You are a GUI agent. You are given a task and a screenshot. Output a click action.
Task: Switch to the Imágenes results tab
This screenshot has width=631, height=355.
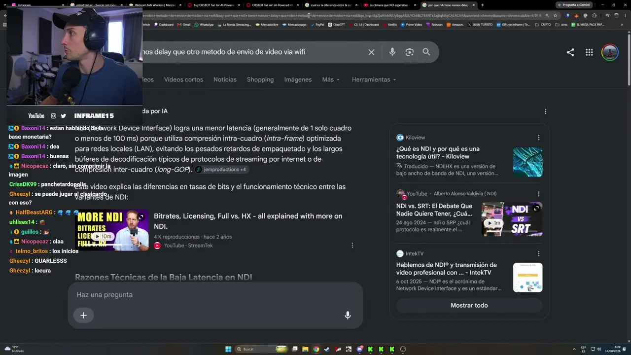click(x=298, y=80)
